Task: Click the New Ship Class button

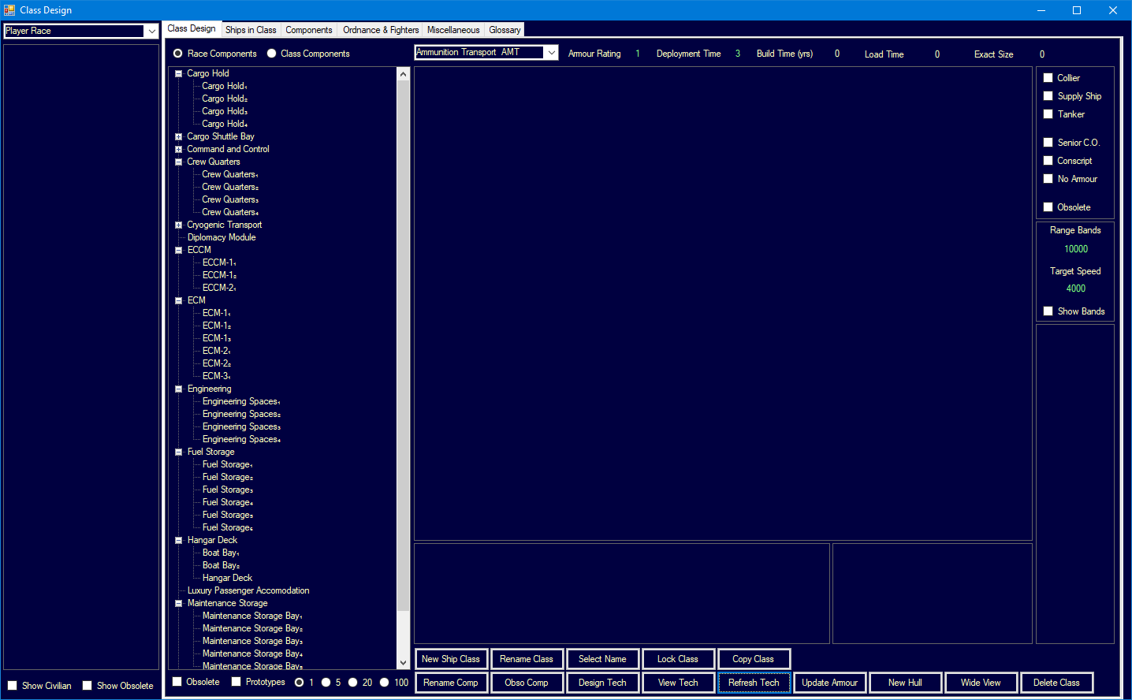Action: (x=451, y=659)
